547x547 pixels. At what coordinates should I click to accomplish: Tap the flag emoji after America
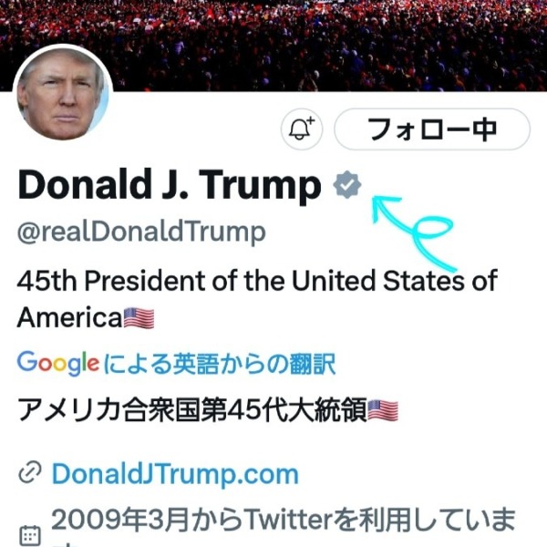(139, 318)
